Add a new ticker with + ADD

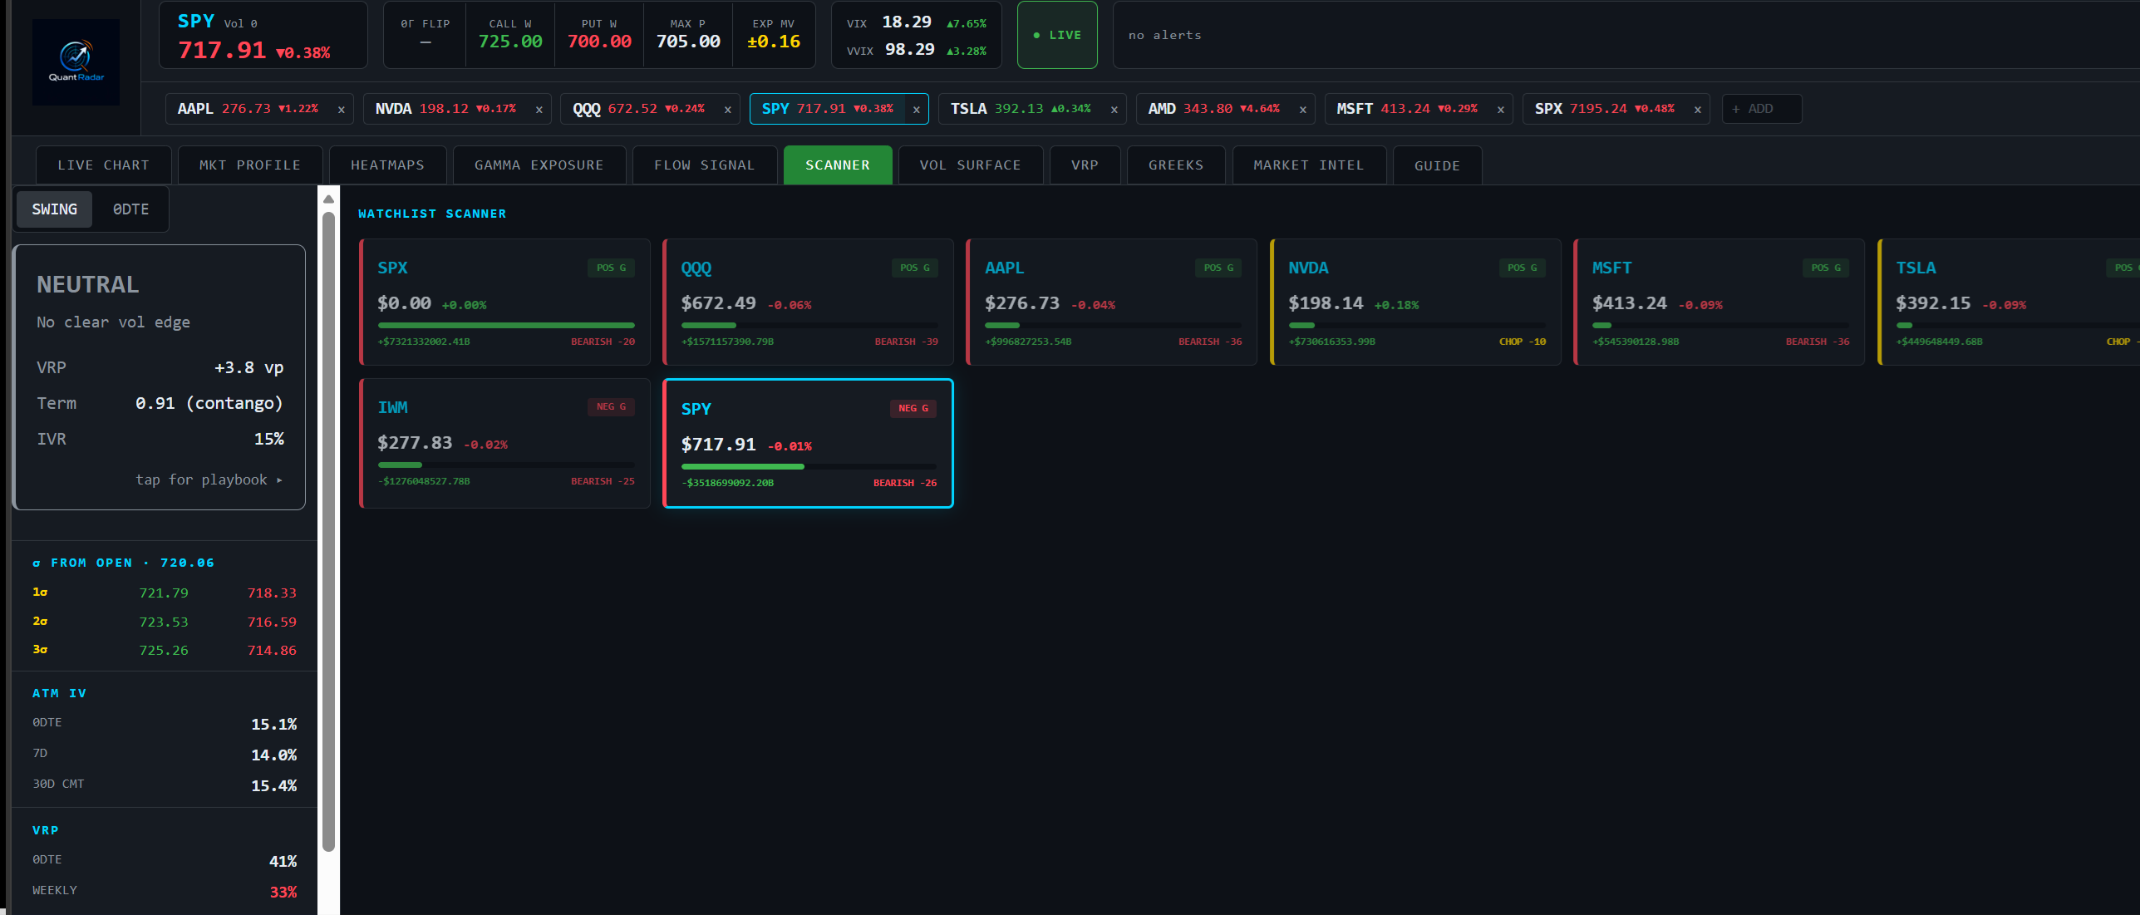click(1761, 109)
